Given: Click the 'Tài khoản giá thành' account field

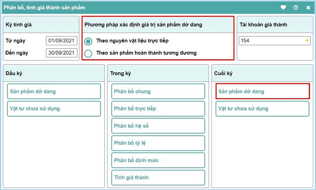Looking at the screenshot, I should (x=271, y=40).
